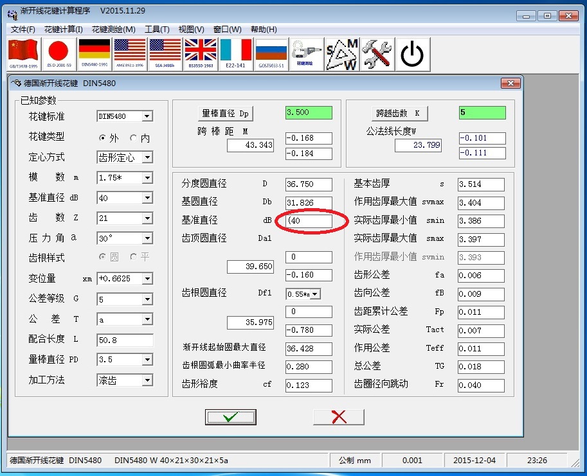Expand the 齿数 Z dropdown
Viewport: 587px width, 476px height.
[x=147, y=218]
